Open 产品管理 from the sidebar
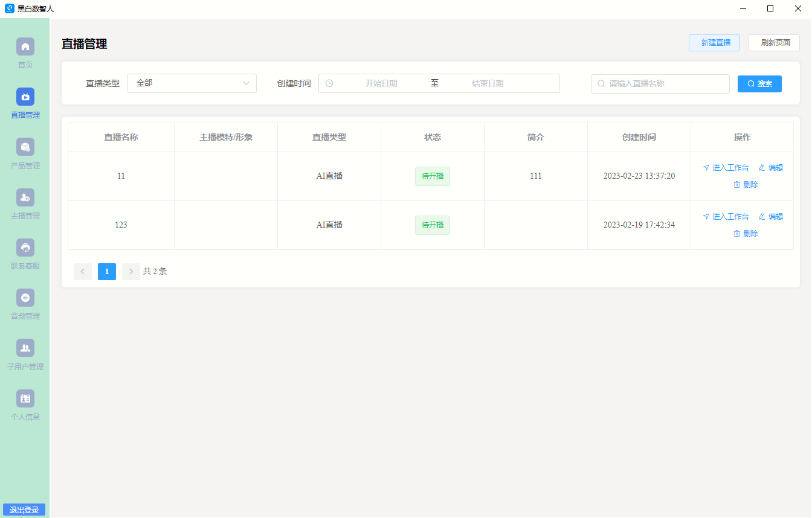 click(x=25, y=147)
